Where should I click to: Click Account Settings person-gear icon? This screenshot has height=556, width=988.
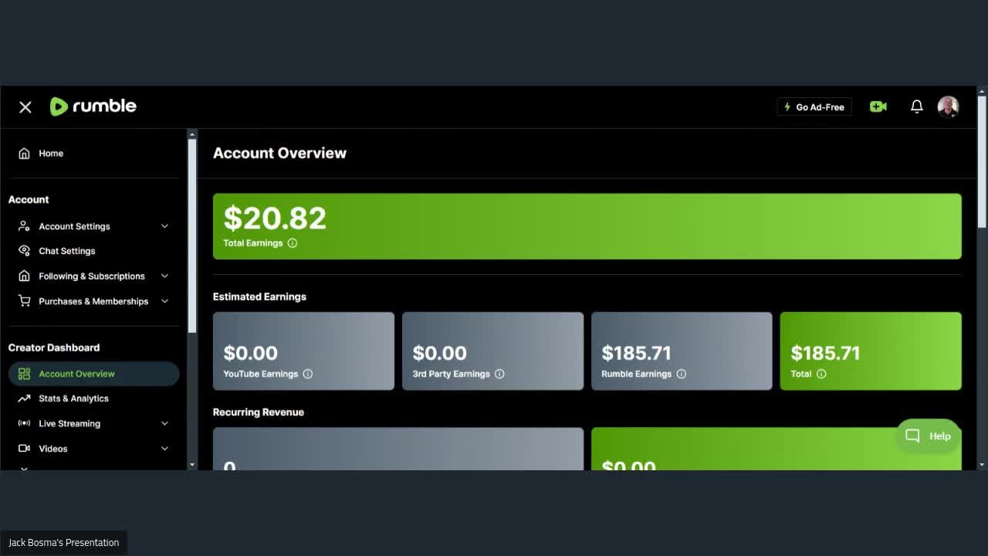pos(24,226)
